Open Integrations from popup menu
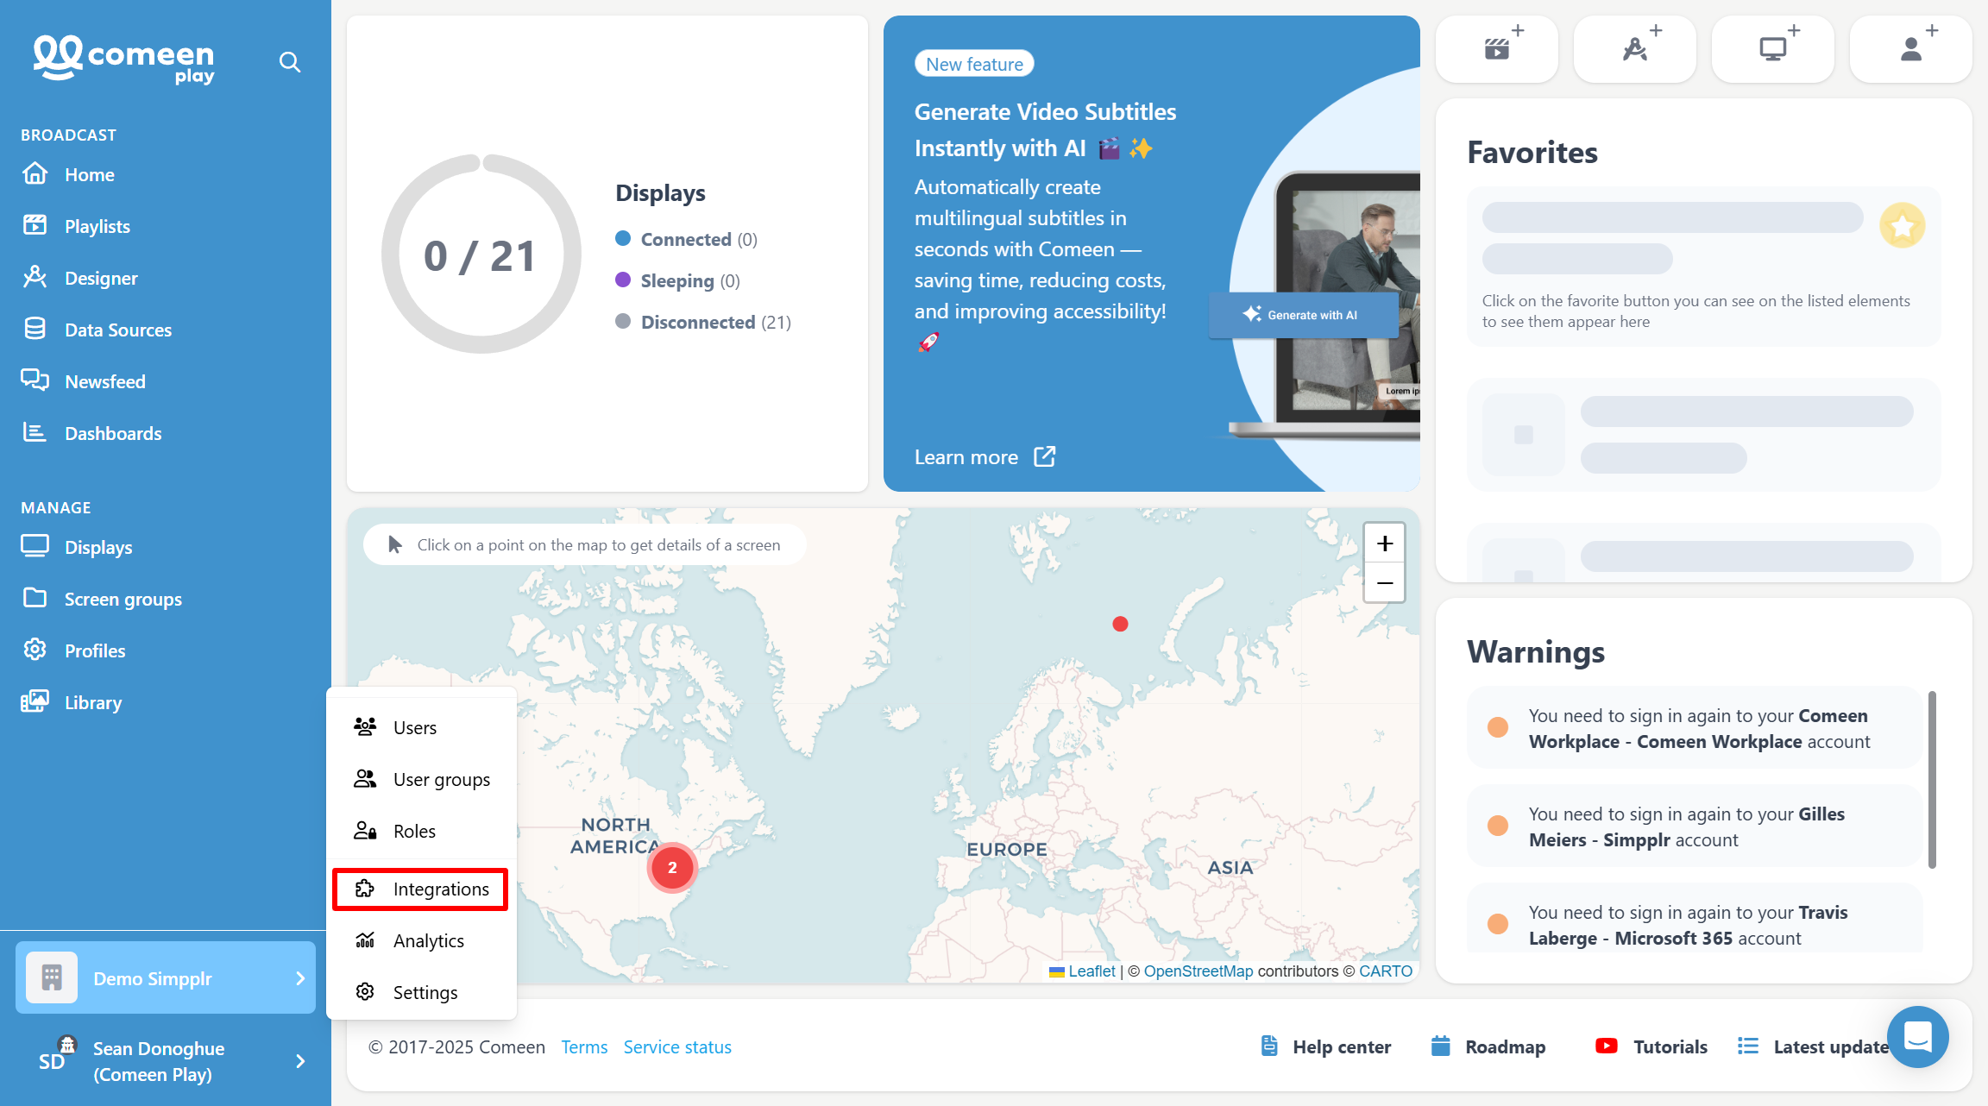Image resolution: width=1988 pixels, height=1106 pixels. pos(421,889)
